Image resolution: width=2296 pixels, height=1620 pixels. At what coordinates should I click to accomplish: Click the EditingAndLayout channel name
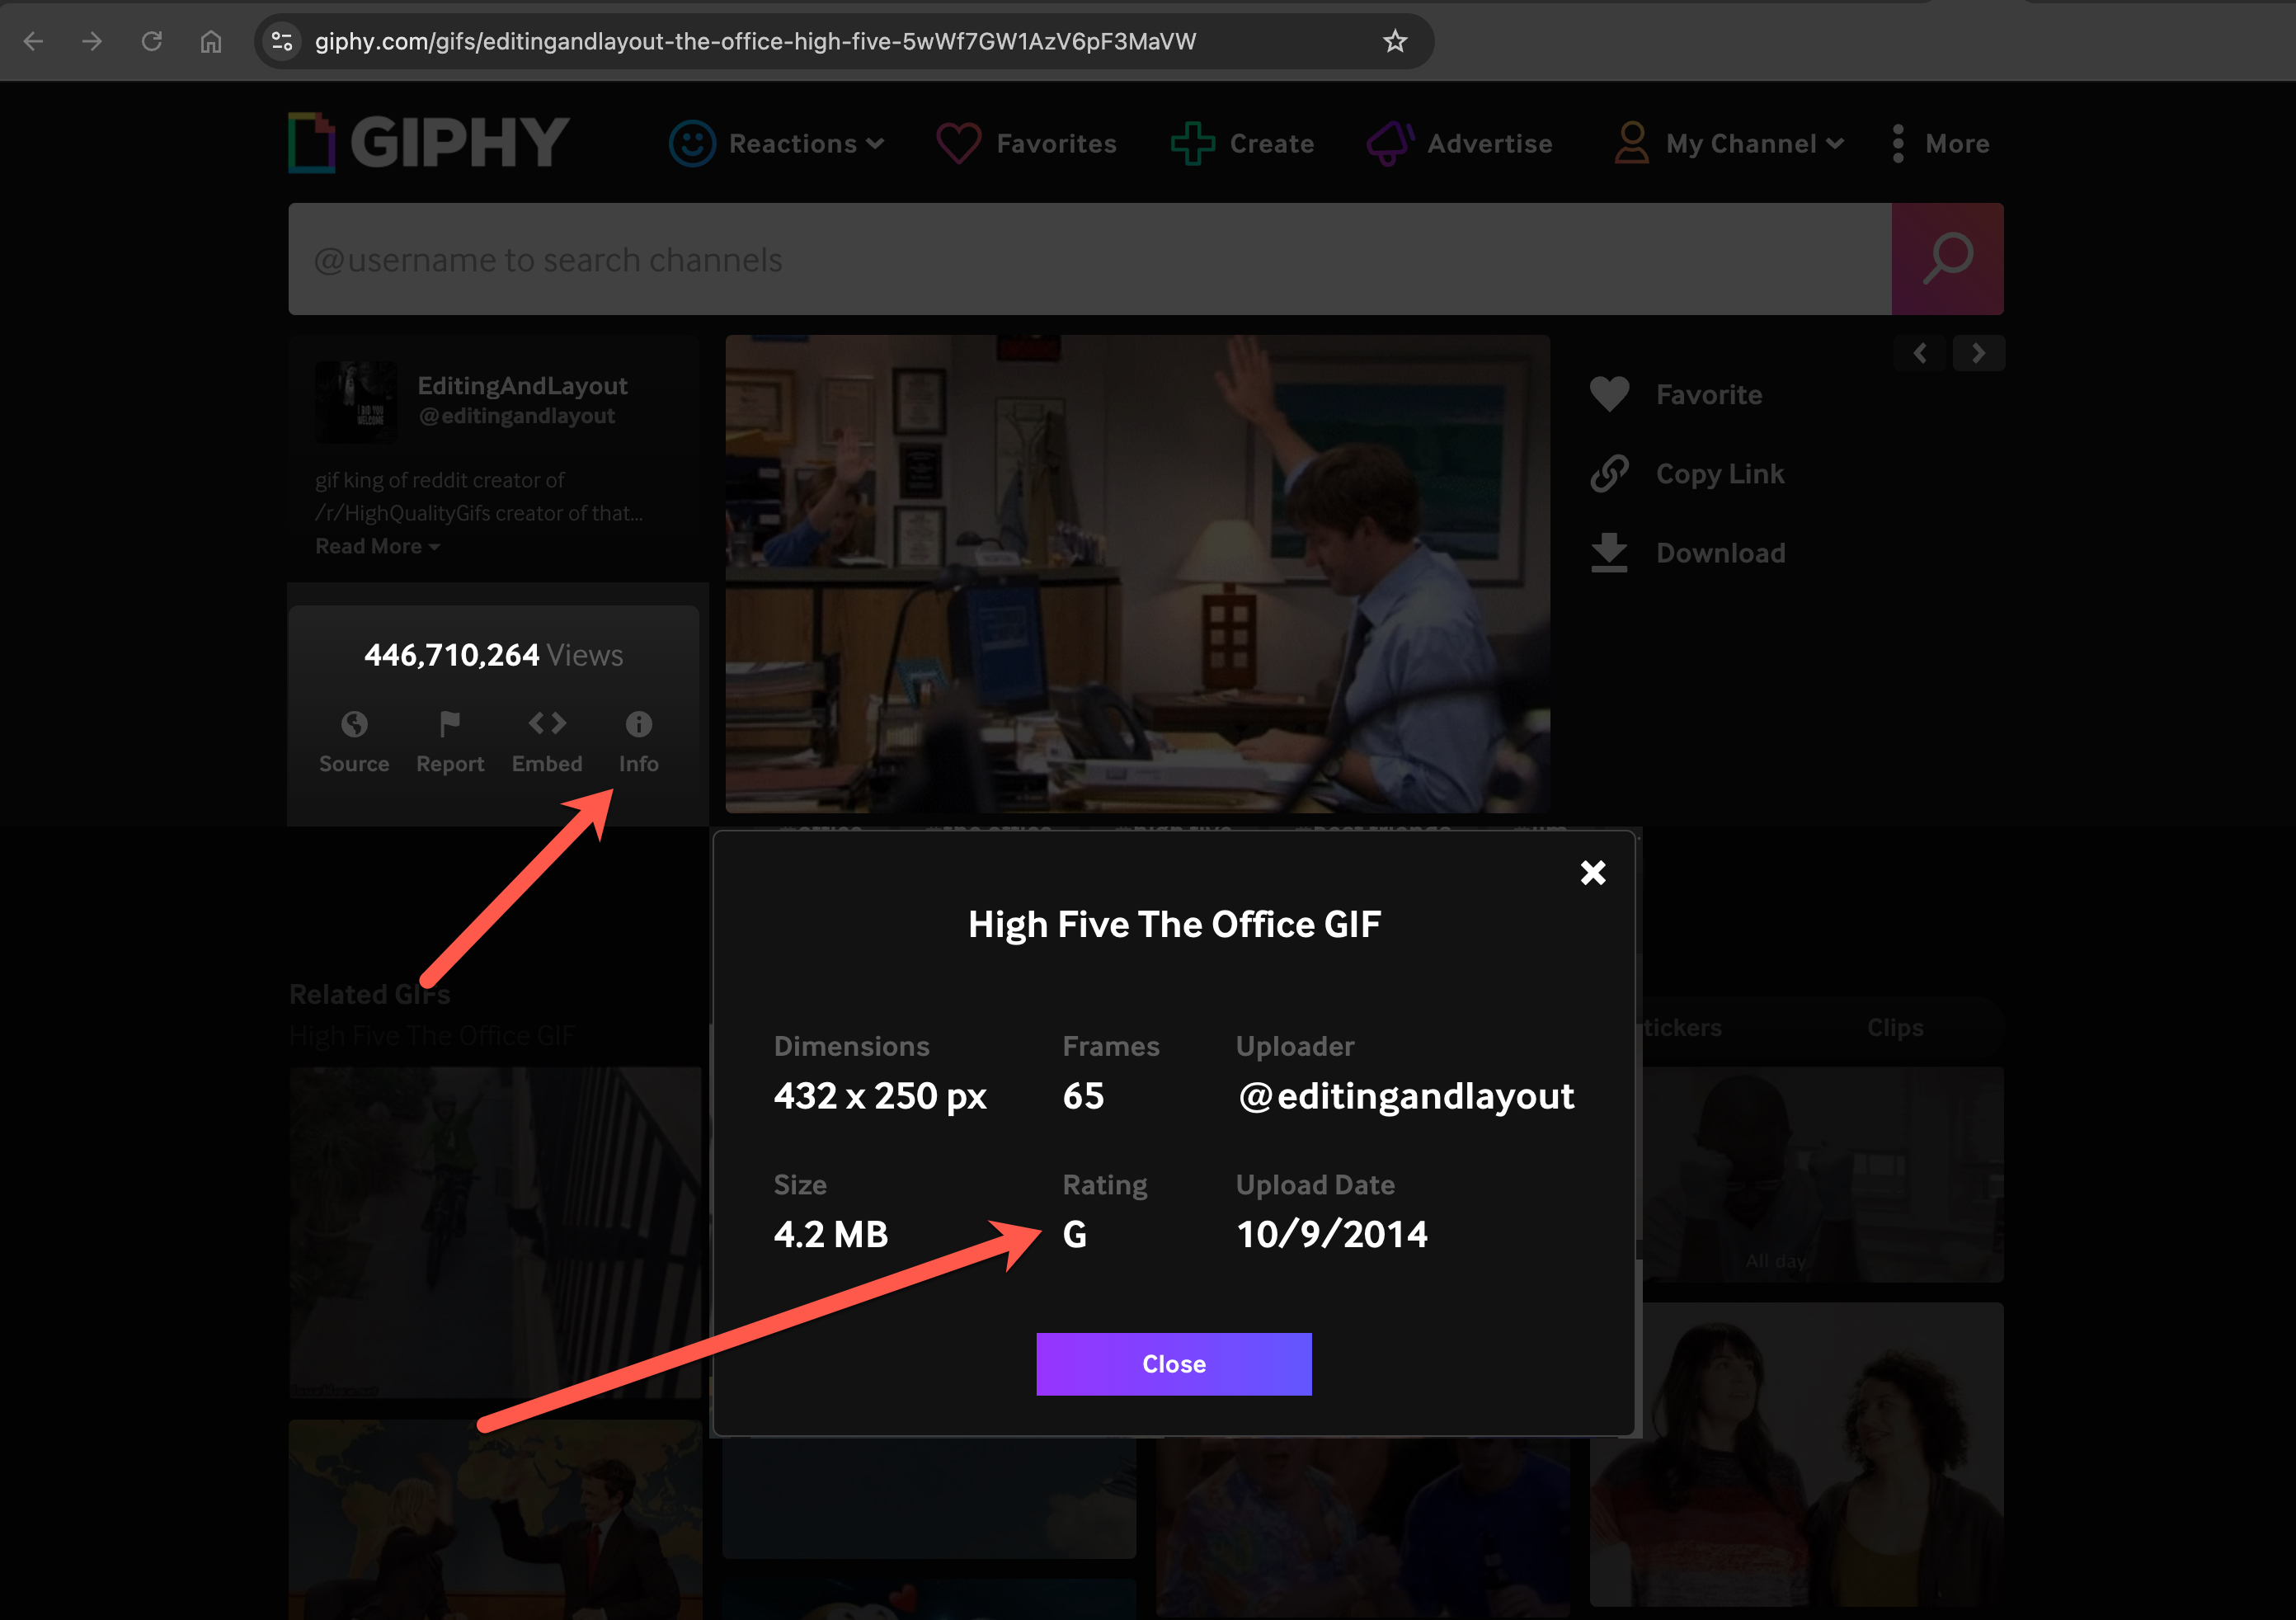[522, 385]
